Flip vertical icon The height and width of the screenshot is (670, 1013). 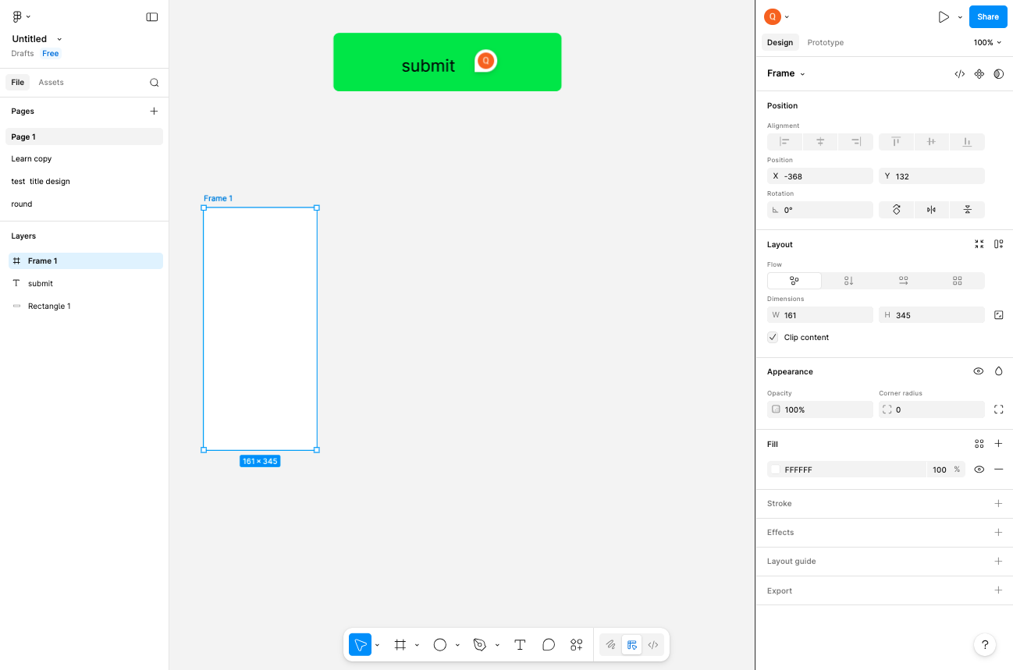pos(967,210)
